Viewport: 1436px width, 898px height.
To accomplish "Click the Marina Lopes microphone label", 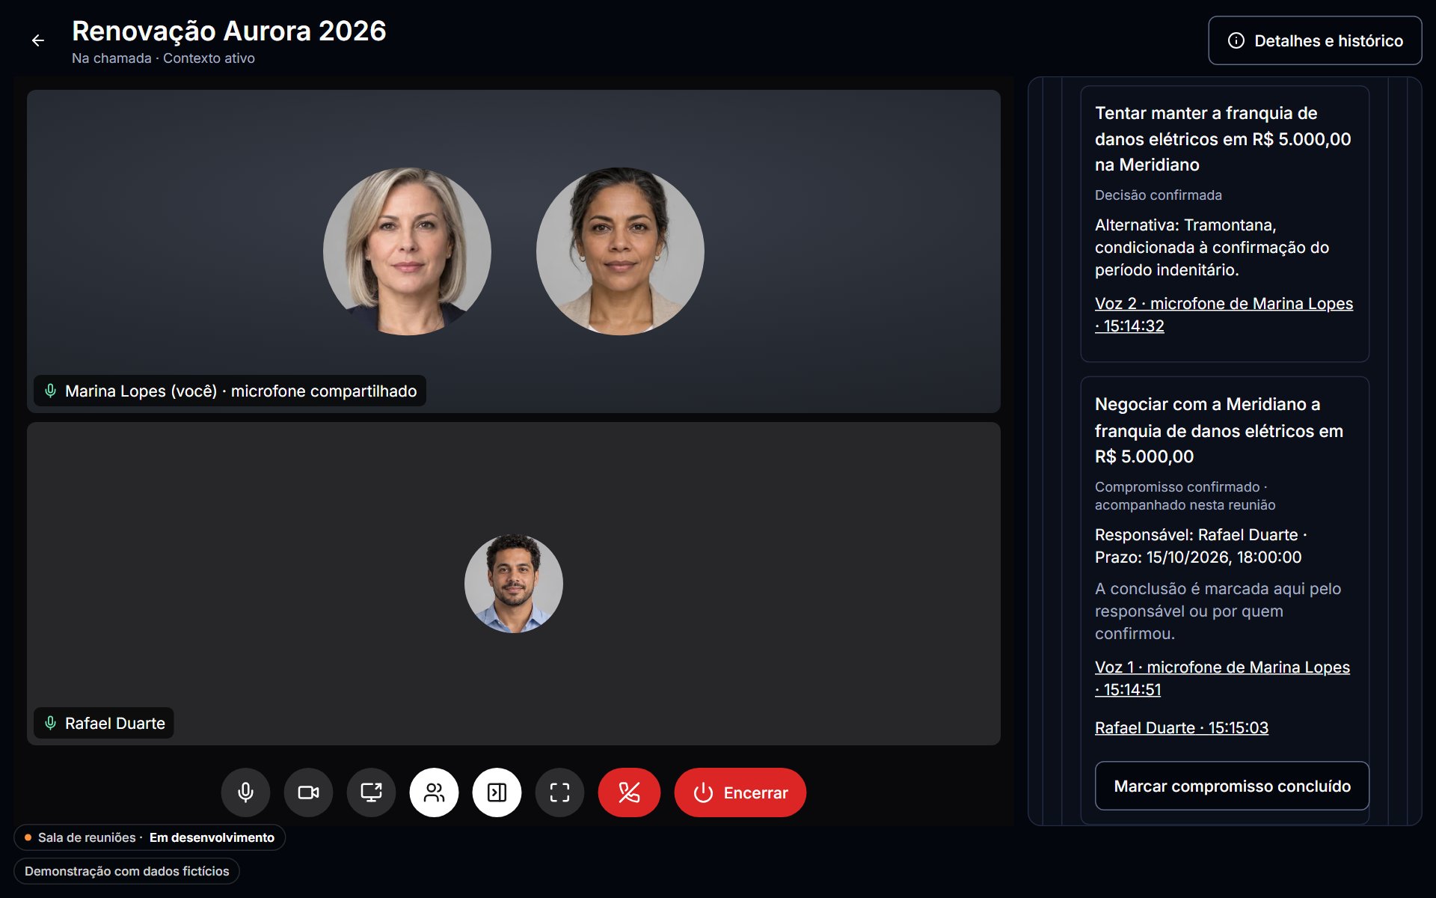I will (x=230, y=391).
